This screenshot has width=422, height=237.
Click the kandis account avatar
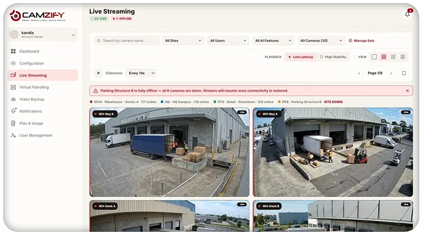(x=14, y=34)
